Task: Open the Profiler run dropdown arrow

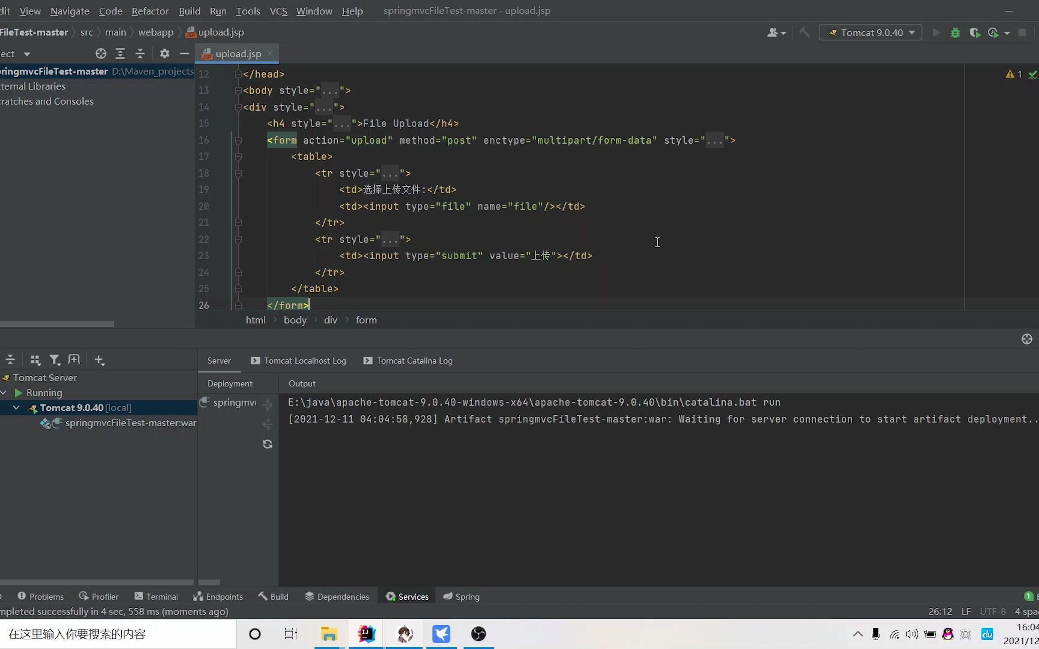Action: tap(1008, 32)
